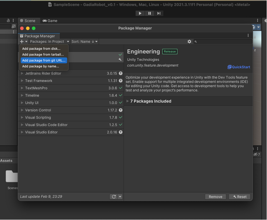This screenshot has width=267, height=220.
Task: Open the Project panel kebab menu
Action: pyautogui.click(x=258, y=148)
